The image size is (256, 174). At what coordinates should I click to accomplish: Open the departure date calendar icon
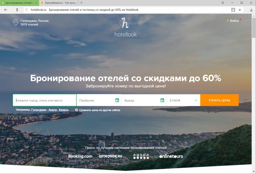(162, 100)
